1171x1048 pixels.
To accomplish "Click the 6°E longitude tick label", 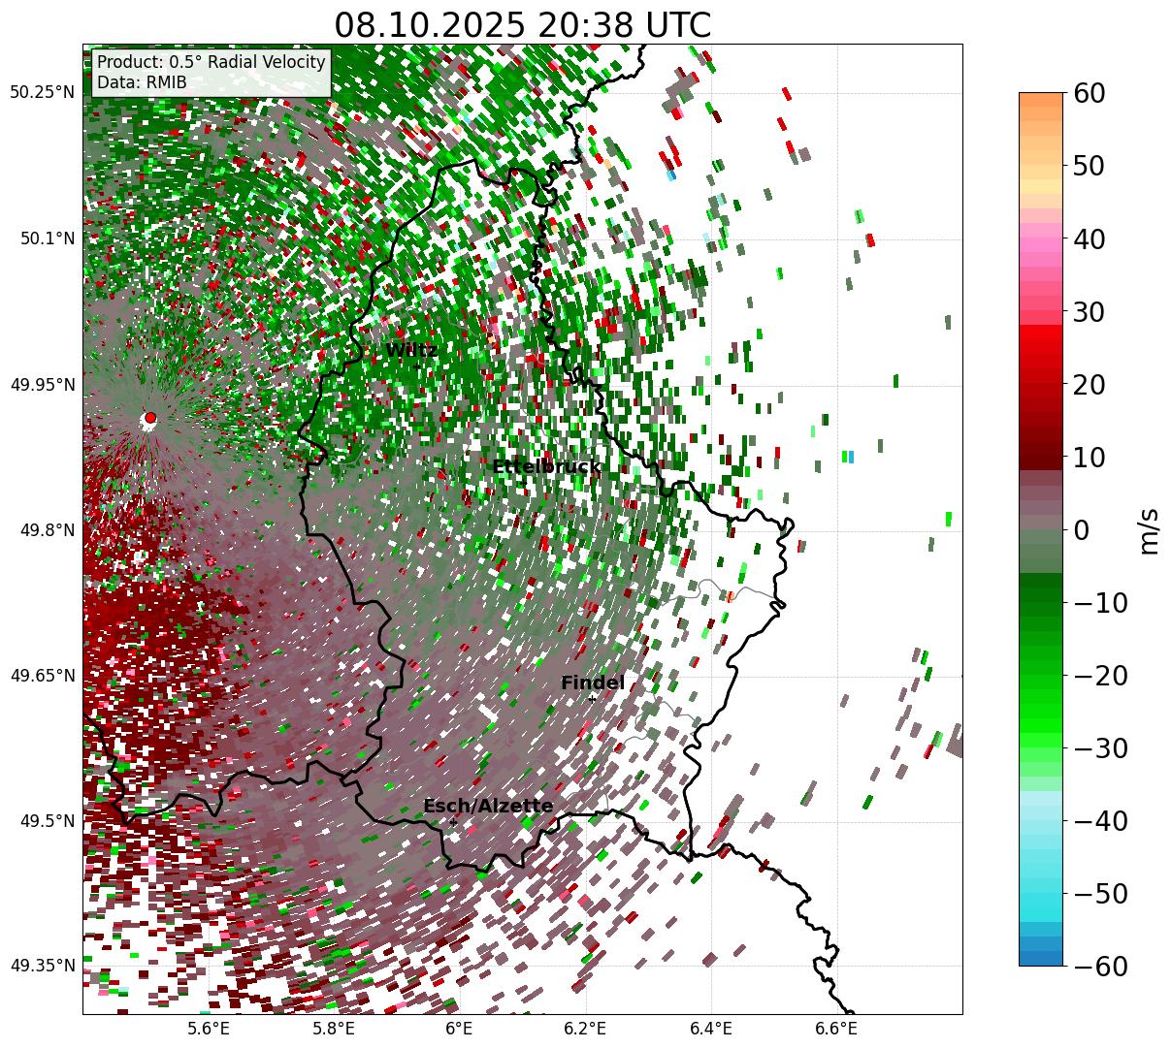I will [459, 1030].
